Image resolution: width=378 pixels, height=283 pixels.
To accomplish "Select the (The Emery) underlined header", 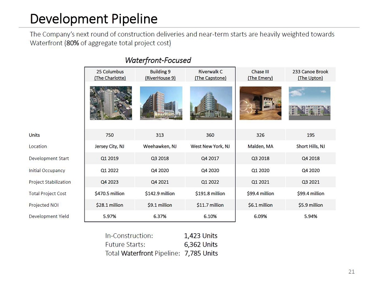I will click(260, 78).
